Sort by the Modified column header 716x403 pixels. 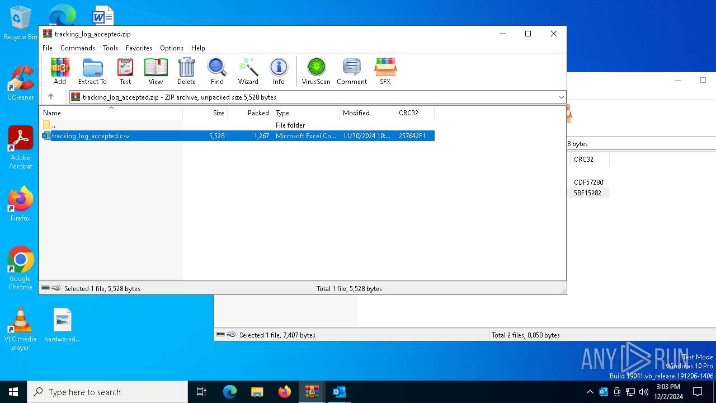click(x=367, y=113)
